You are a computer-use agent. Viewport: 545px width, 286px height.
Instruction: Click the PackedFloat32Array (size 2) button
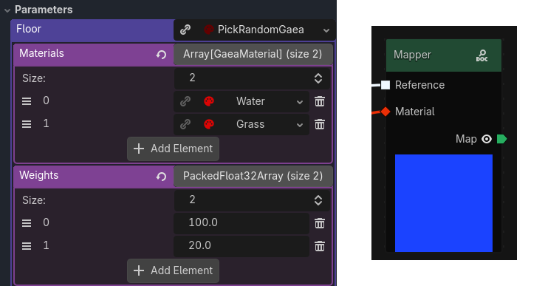pyautogui.click(x=253, y=176)
